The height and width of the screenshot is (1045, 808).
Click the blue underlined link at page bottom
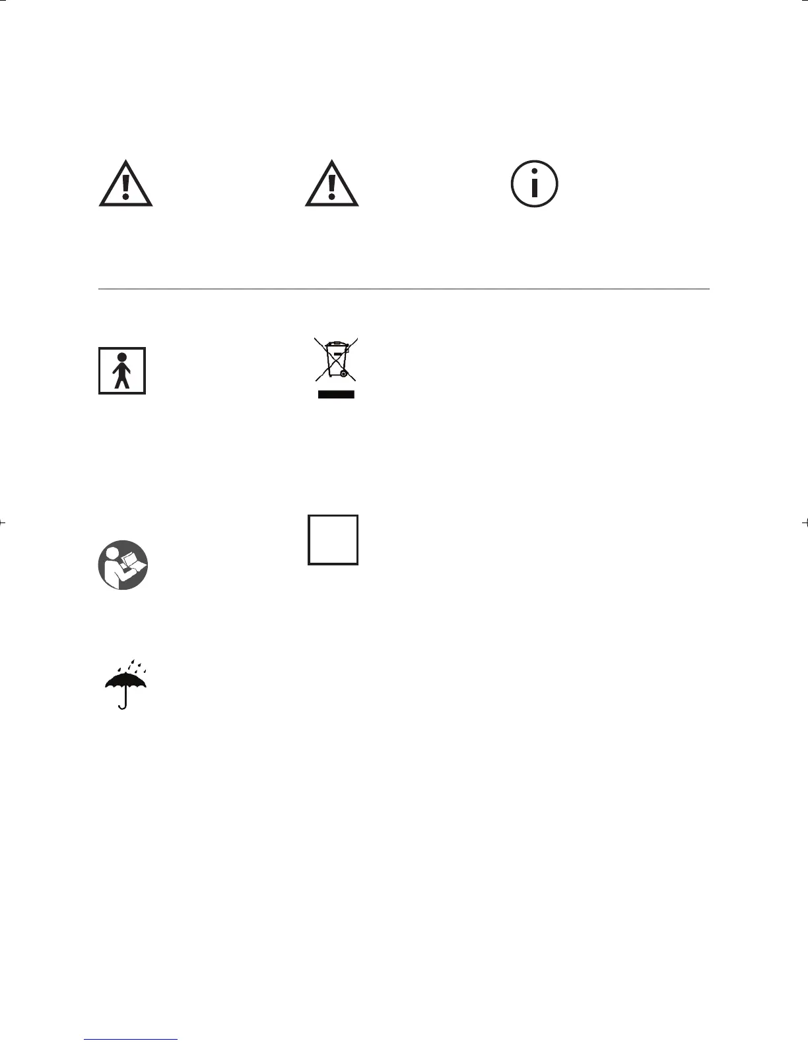tap(131, 1040)
